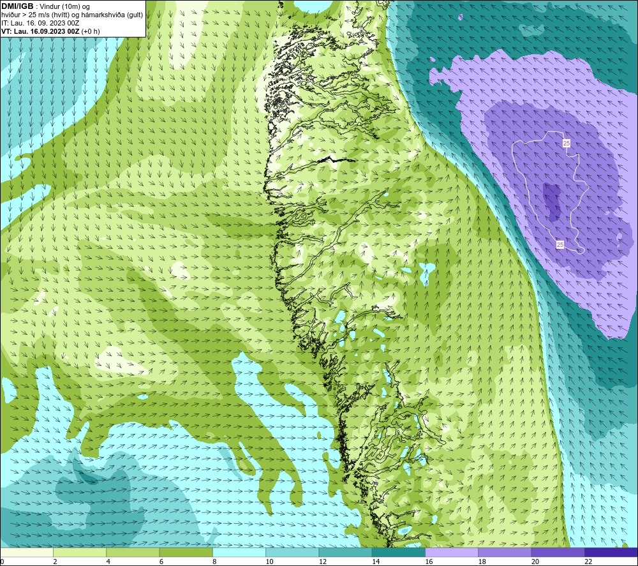Screen dimensions: 638x566
Task: Click the darkest purple wind maximum core
Action: (x=553, y=201)
